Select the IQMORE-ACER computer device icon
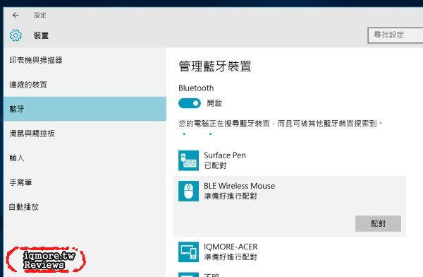The height and width of the screenshot is (277, 423). [188, 252]
